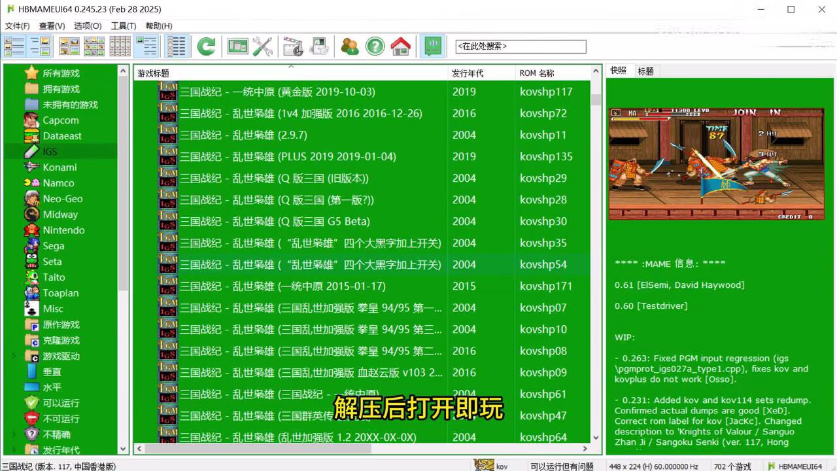
Task: Switch to large icons view
Action: point(69,46)
